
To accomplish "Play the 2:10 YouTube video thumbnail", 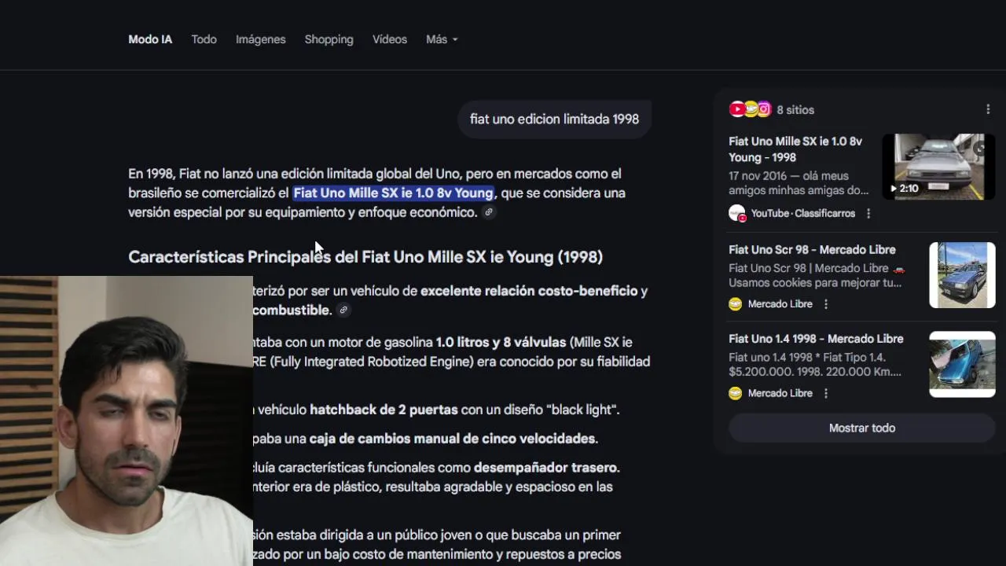I will click(x=939, y=167).
